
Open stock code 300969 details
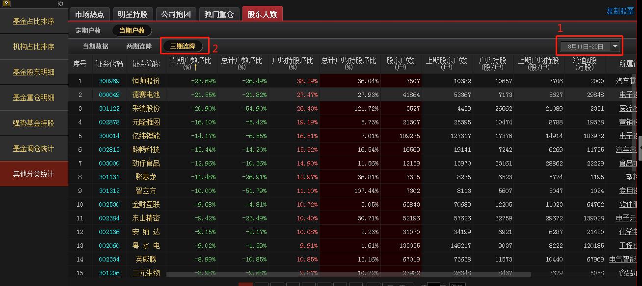[109, 81]
